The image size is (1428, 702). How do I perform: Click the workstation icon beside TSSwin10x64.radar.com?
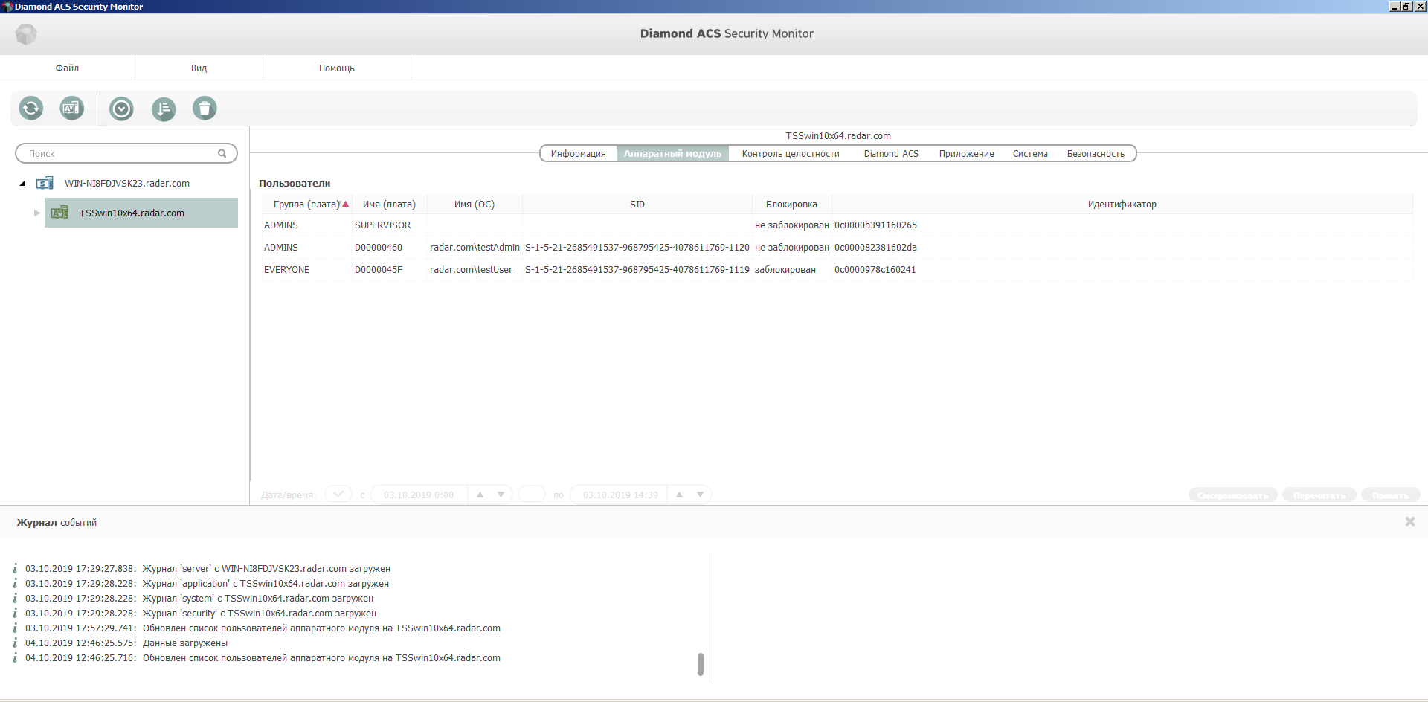(x=59, y=213)
